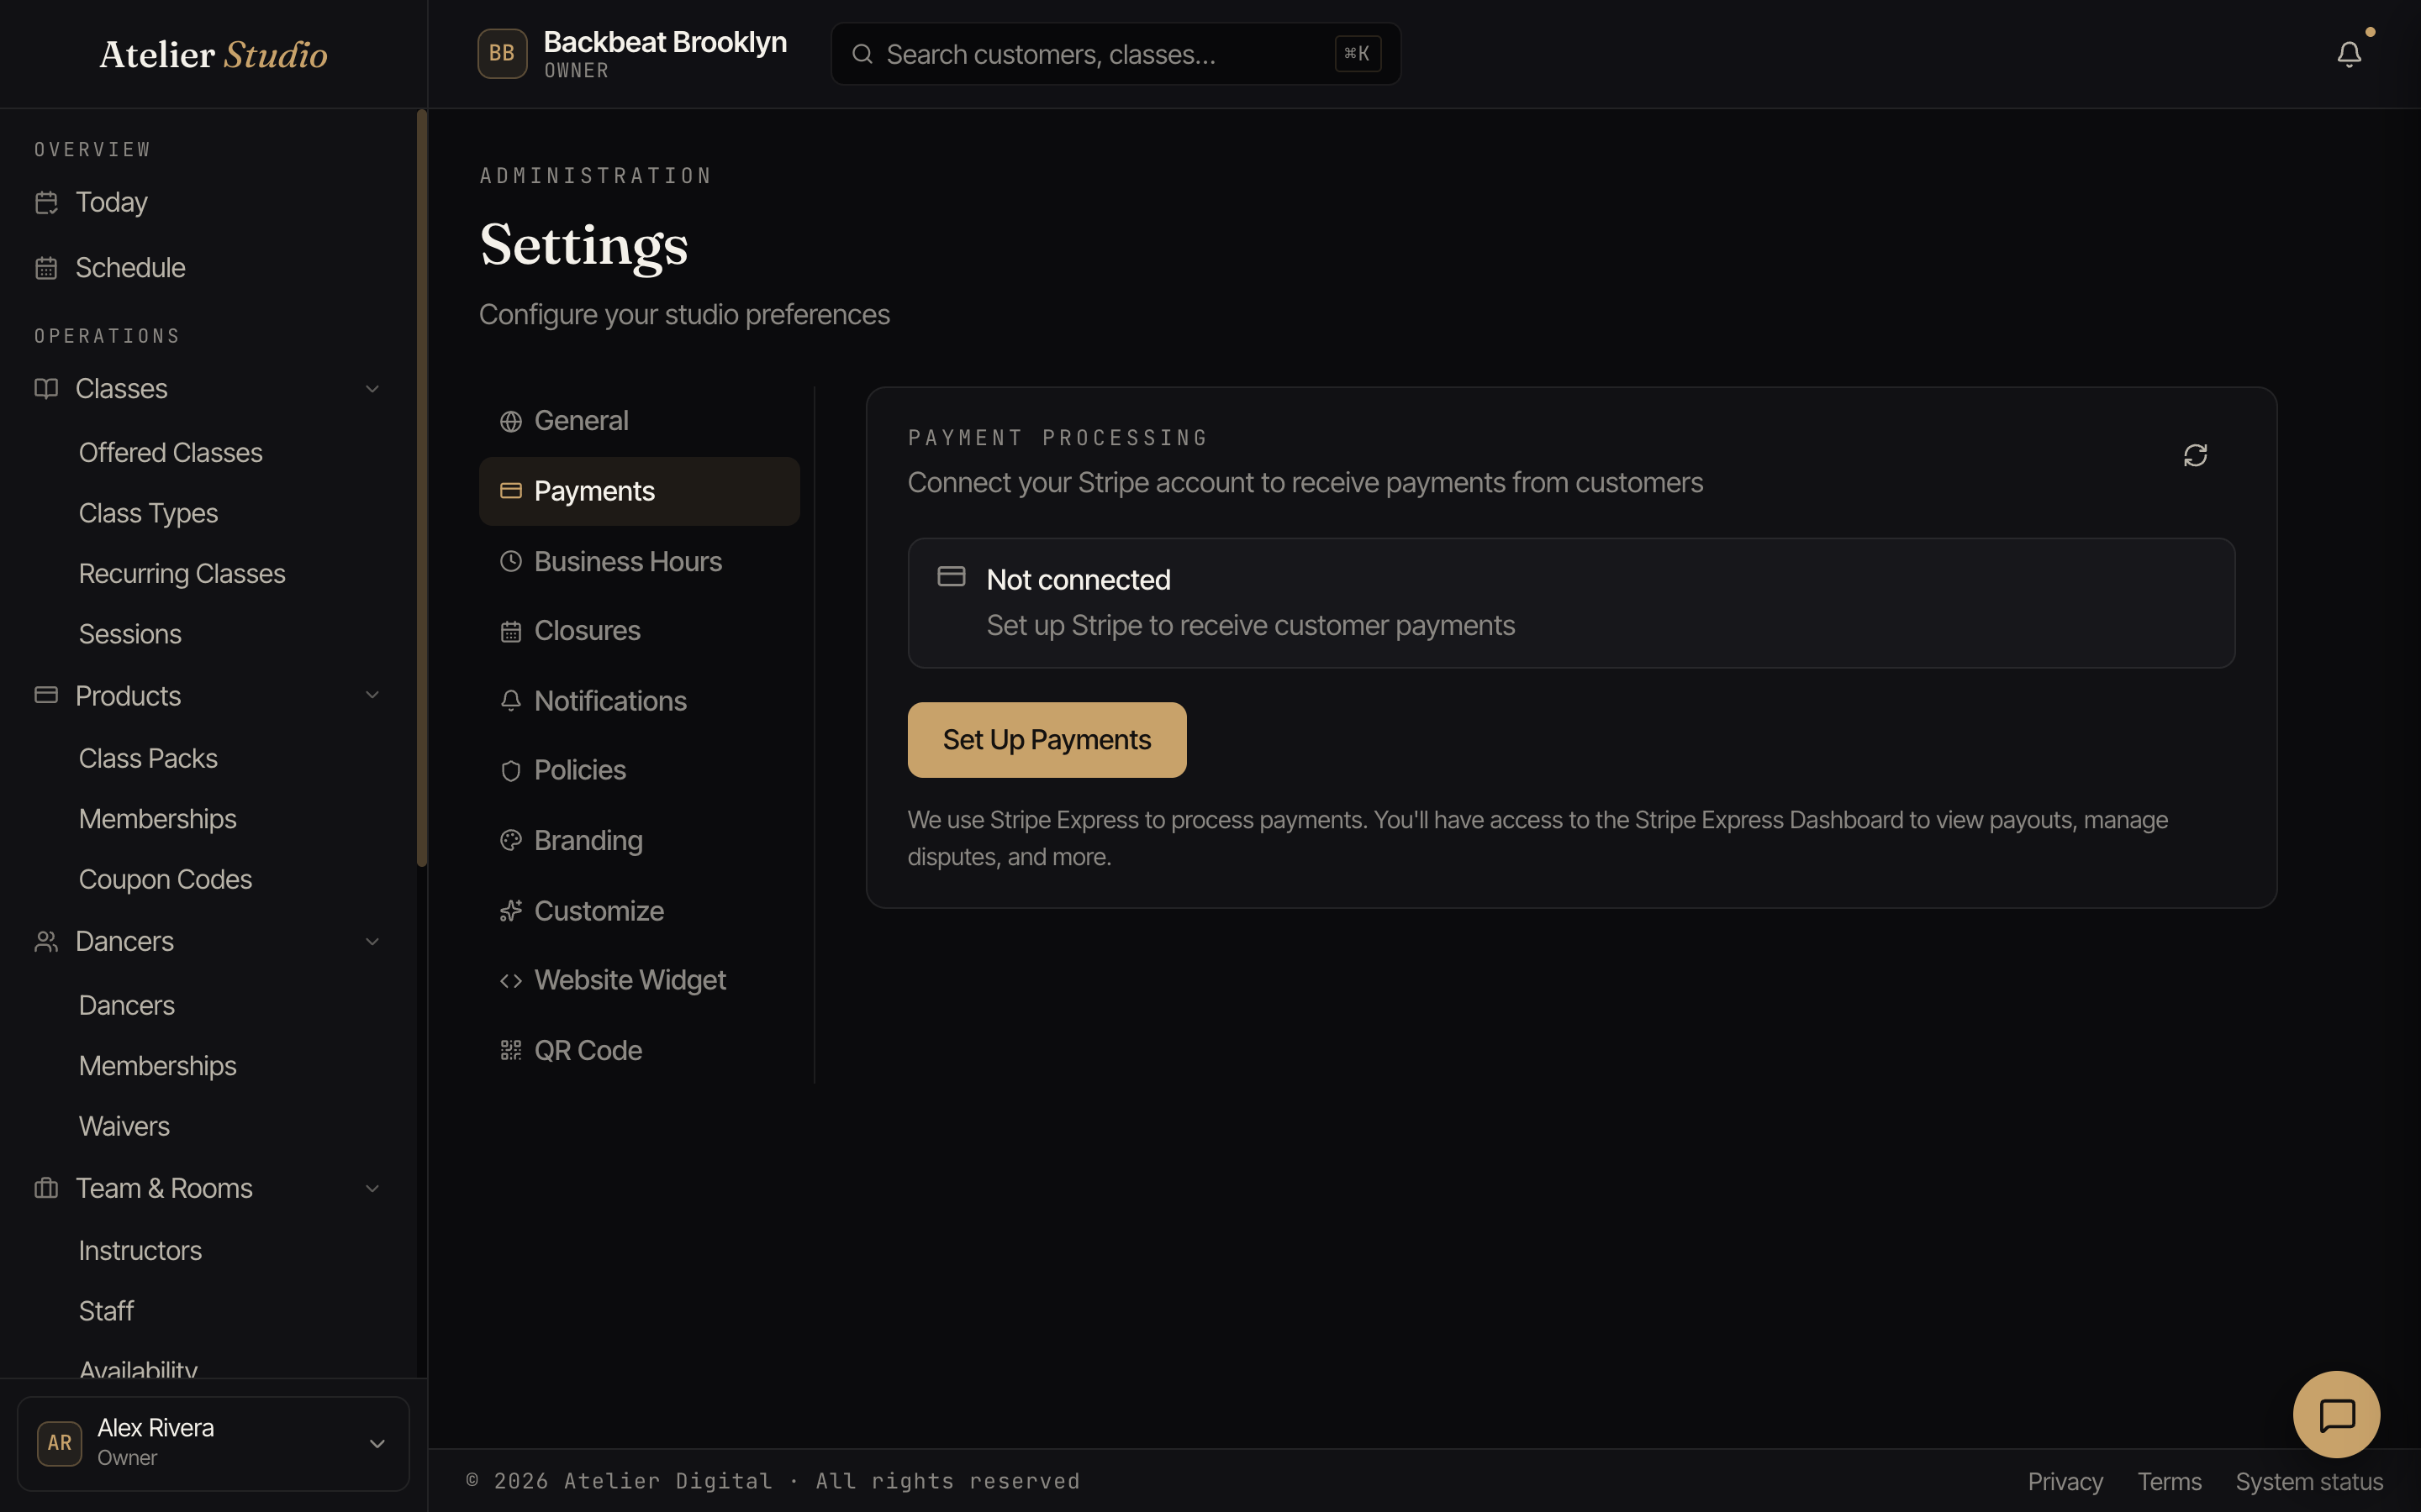Collapse the Products section chevron
Screen dimensions: 2421x1512
tap(372, 695)
